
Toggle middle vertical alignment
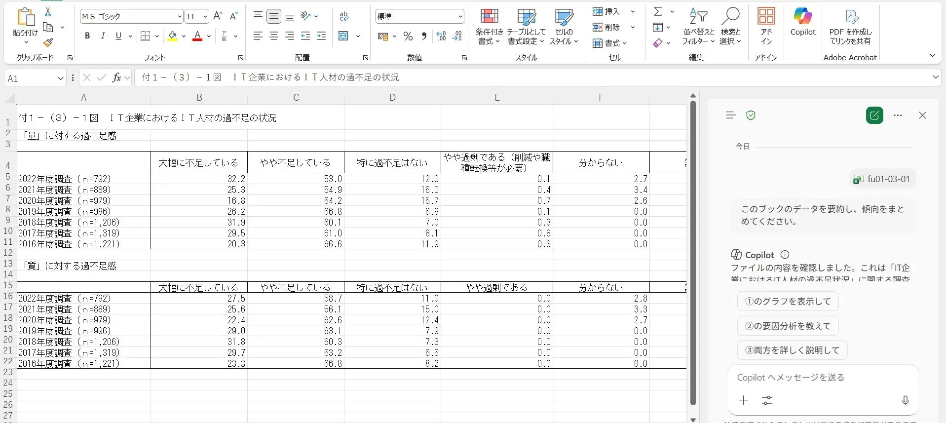(274, 16)
